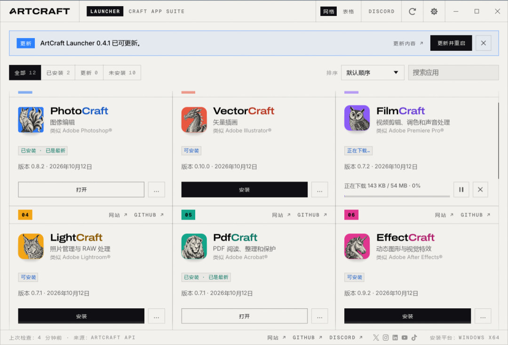
Task: Open settings via the gear icon
Action: [434, 11]
